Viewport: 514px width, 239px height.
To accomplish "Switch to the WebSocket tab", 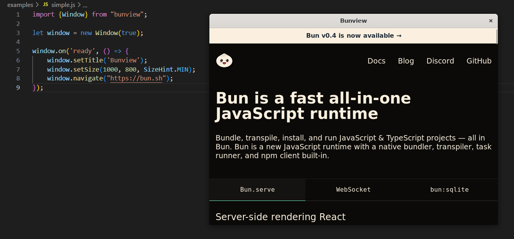I will (x=353, y=190).
